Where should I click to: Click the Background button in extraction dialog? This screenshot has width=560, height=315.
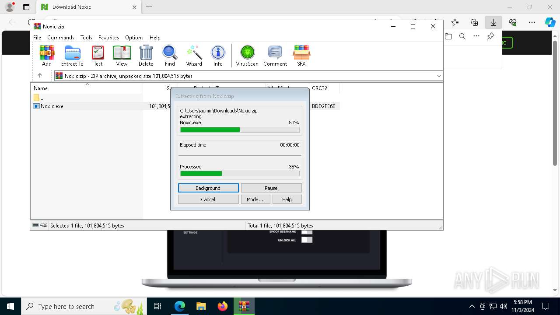pyautogui.click(x=208, y=188)
